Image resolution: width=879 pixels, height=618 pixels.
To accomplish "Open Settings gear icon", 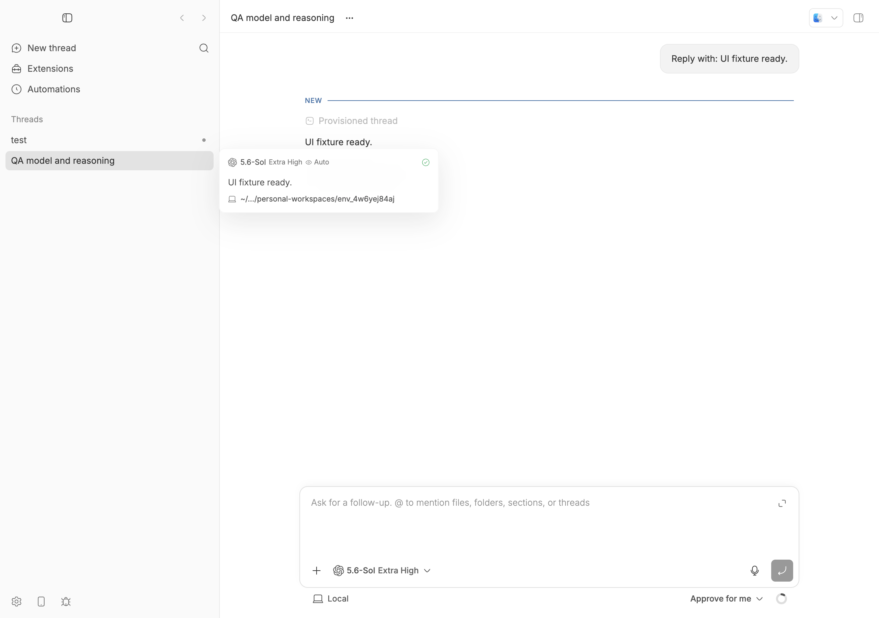I will (x=16, y=602).
